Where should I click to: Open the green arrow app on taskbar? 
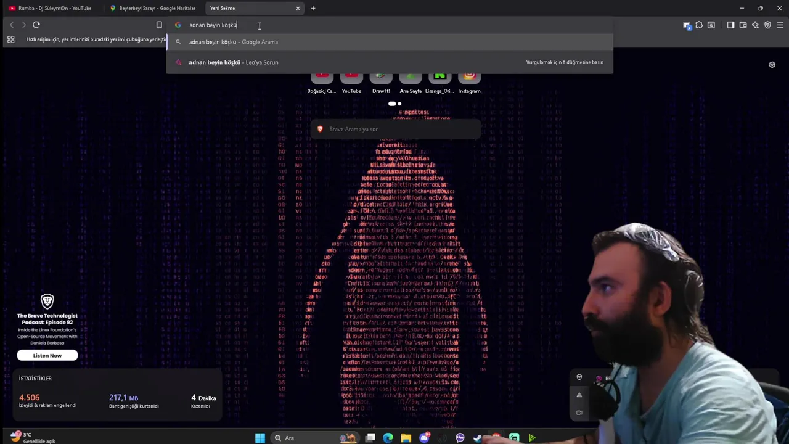click(x=532, y=438)
